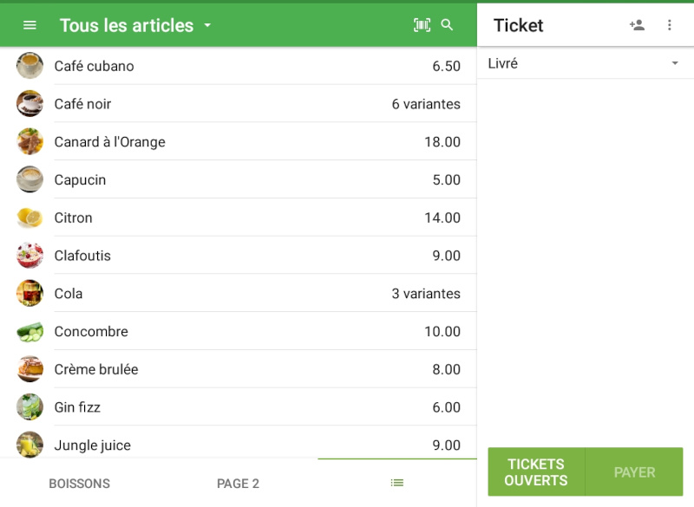This screenshot has height=507, width=694.
Task: Click the Café cubano thumbnail image
Action: tap(29, 66)
